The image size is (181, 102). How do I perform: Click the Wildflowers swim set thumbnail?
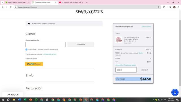(119, 40)
